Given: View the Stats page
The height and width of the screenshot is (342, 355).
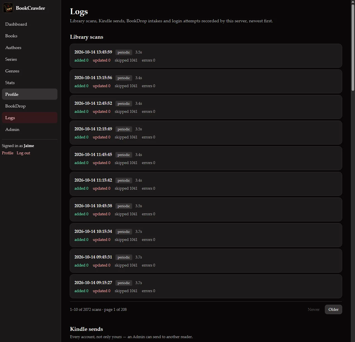Looking at the screenshot, I should pyautogui.click(x=30, y=83).
